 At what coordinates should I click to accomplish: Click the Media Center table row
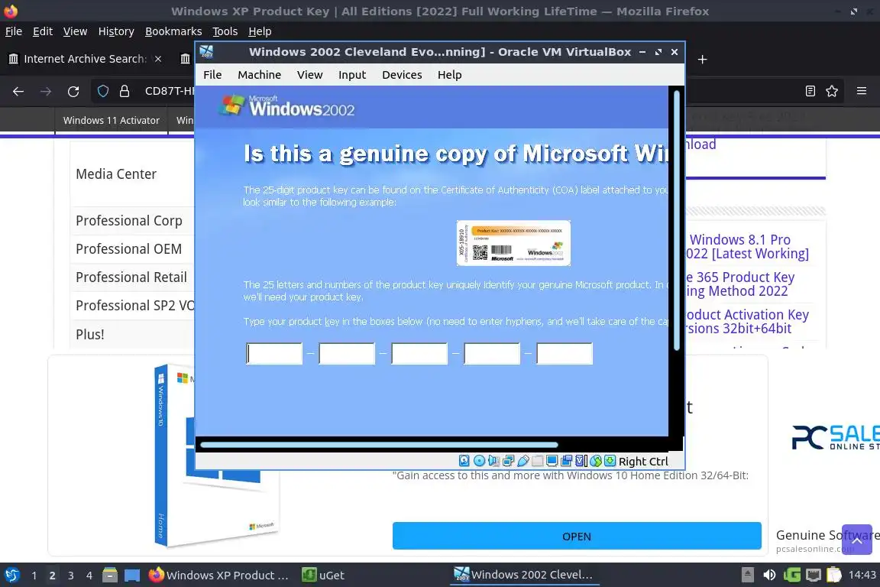click(132, 174)
